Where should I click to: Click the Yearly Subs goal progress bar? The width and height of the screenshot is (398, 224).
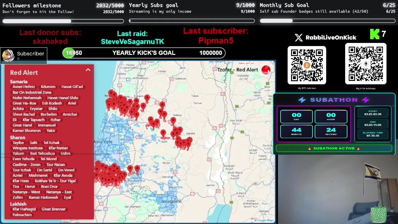point(192,21)
